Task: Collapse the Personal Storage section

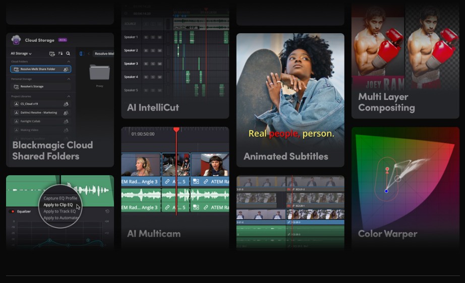Action: (x=69, y=79)
